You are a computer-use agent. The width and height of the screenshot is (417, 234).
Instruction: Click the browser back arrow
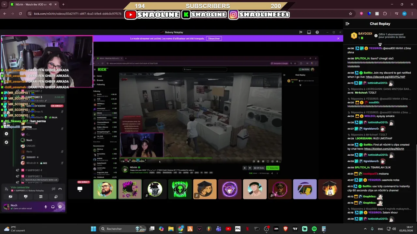click(5, 14)
